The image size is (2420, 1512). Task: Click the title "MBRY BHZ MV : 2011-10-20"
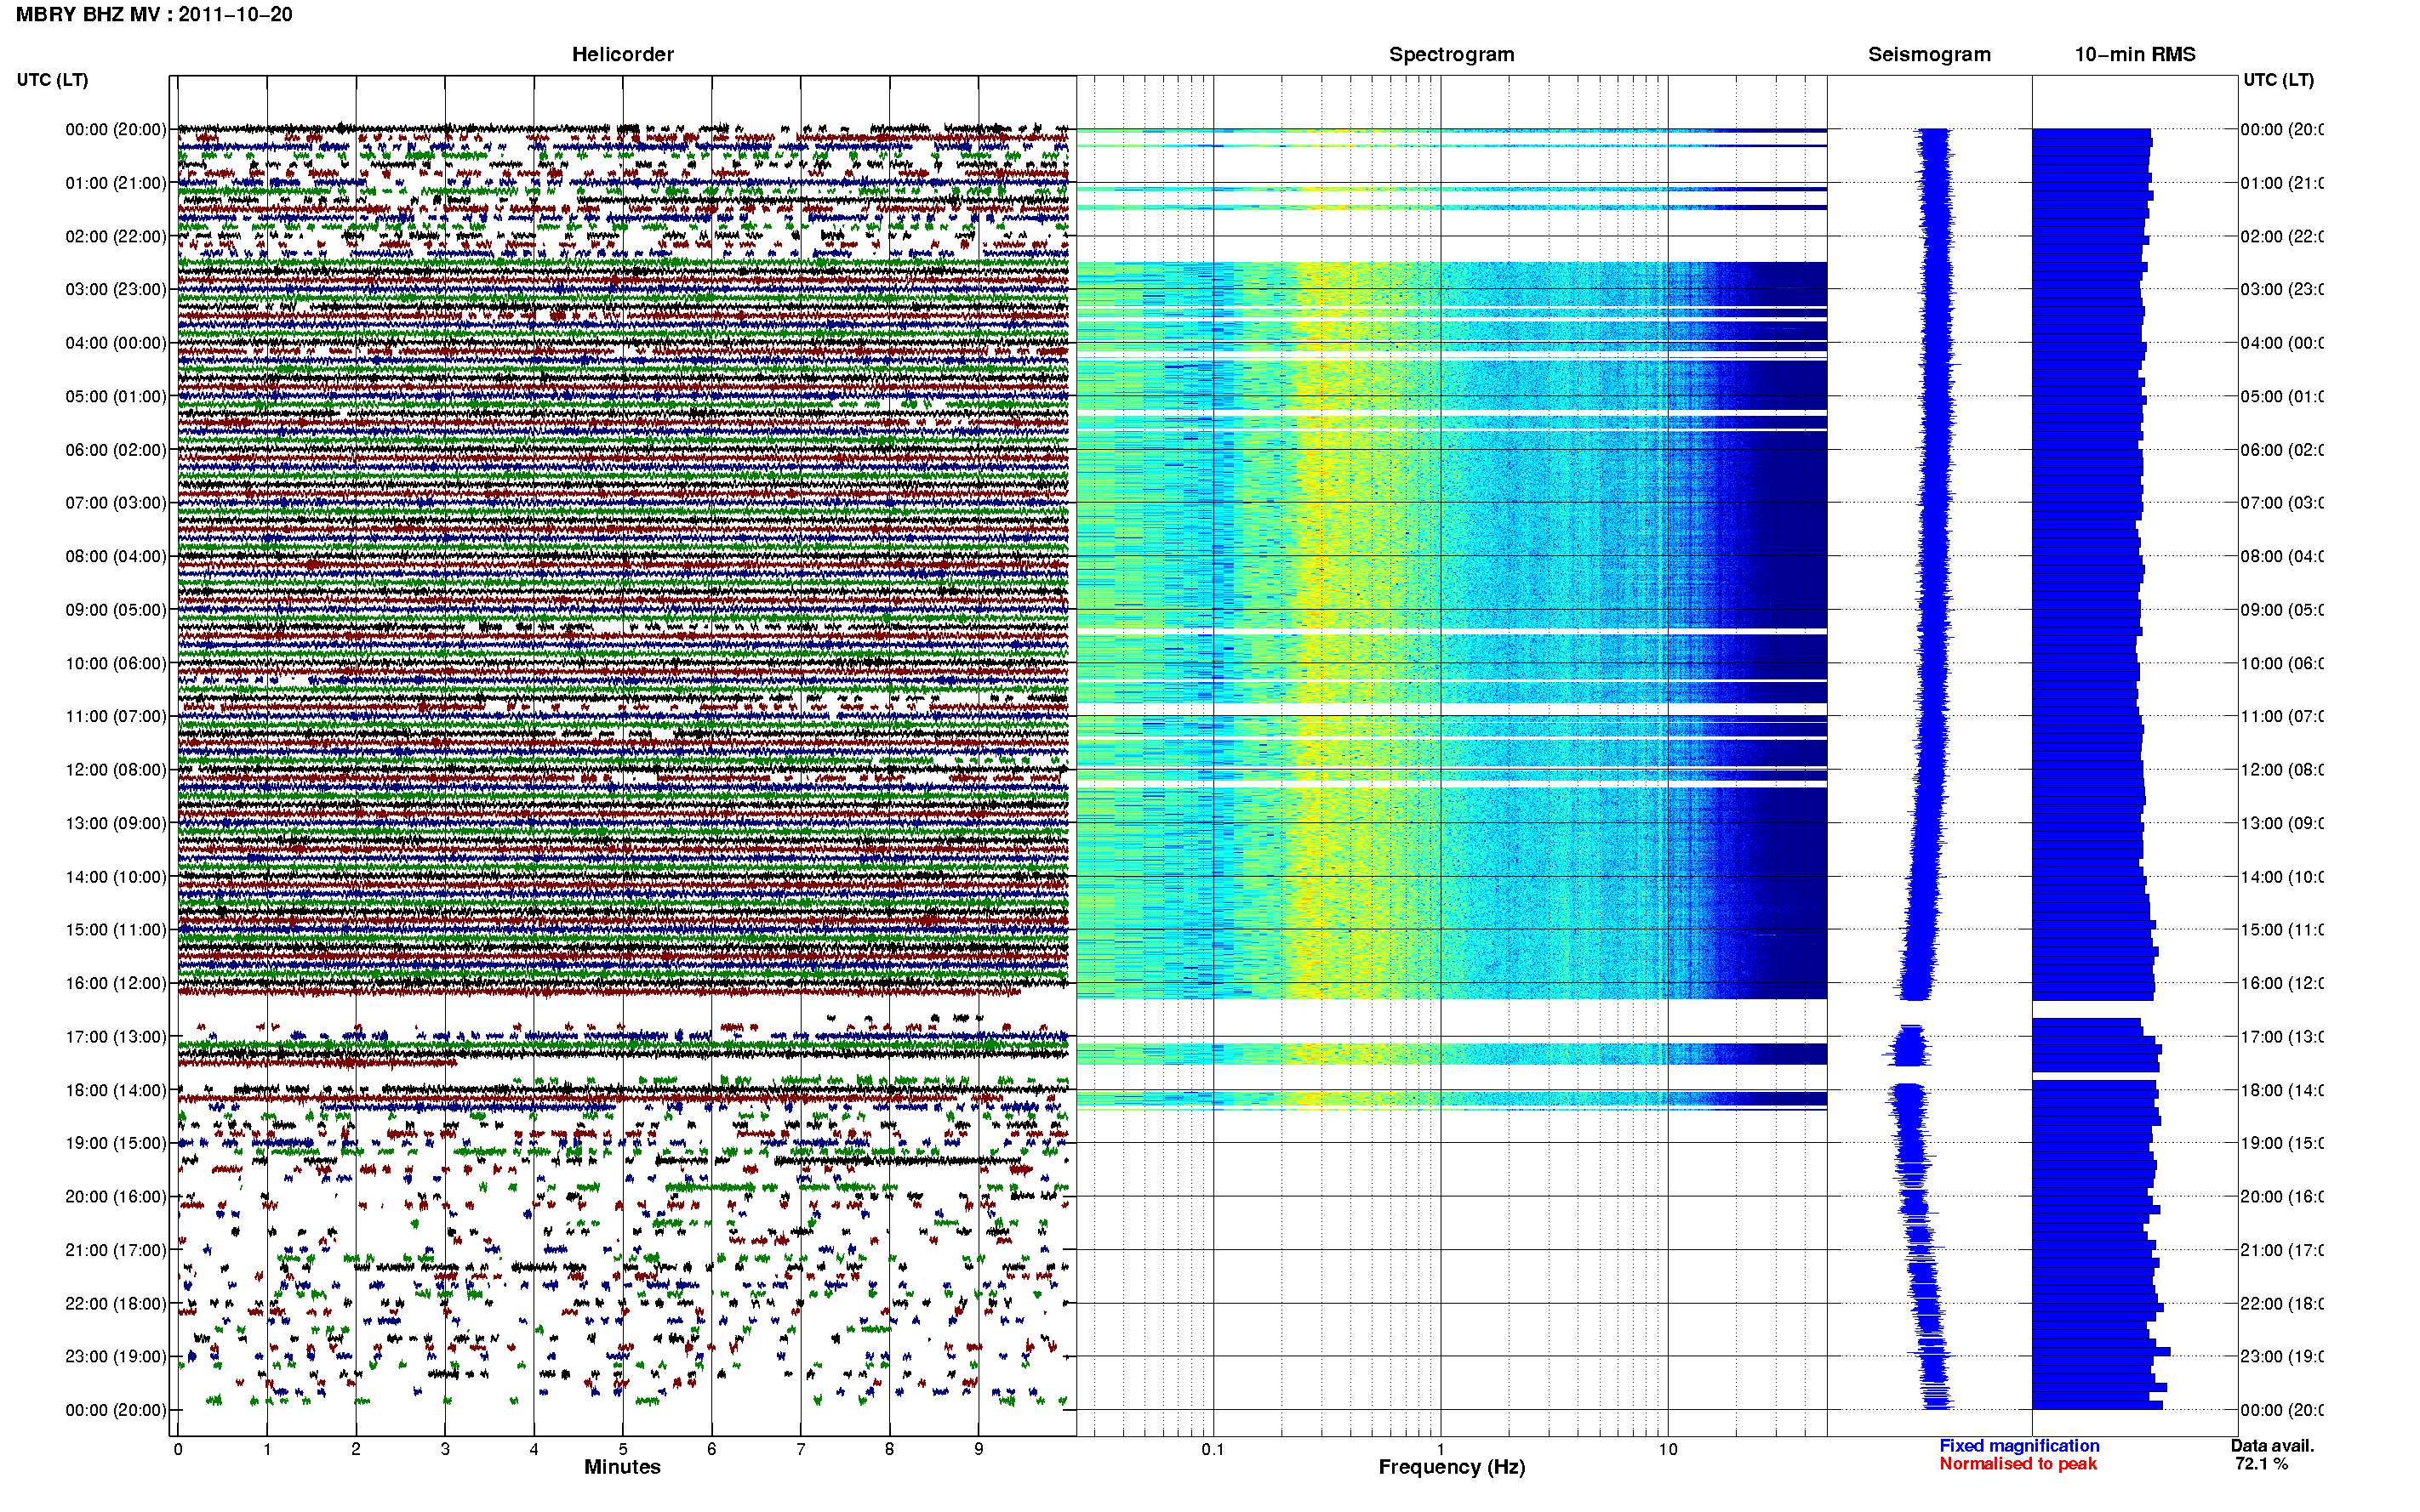pyautogui.click(x=154, y=15)
